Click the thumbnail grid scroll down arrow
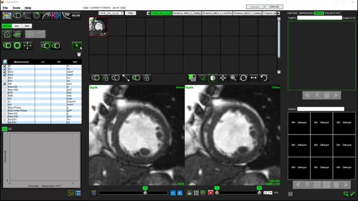This screenshot has height=201, width=358. pyautogui.click(x=279, y=72)
